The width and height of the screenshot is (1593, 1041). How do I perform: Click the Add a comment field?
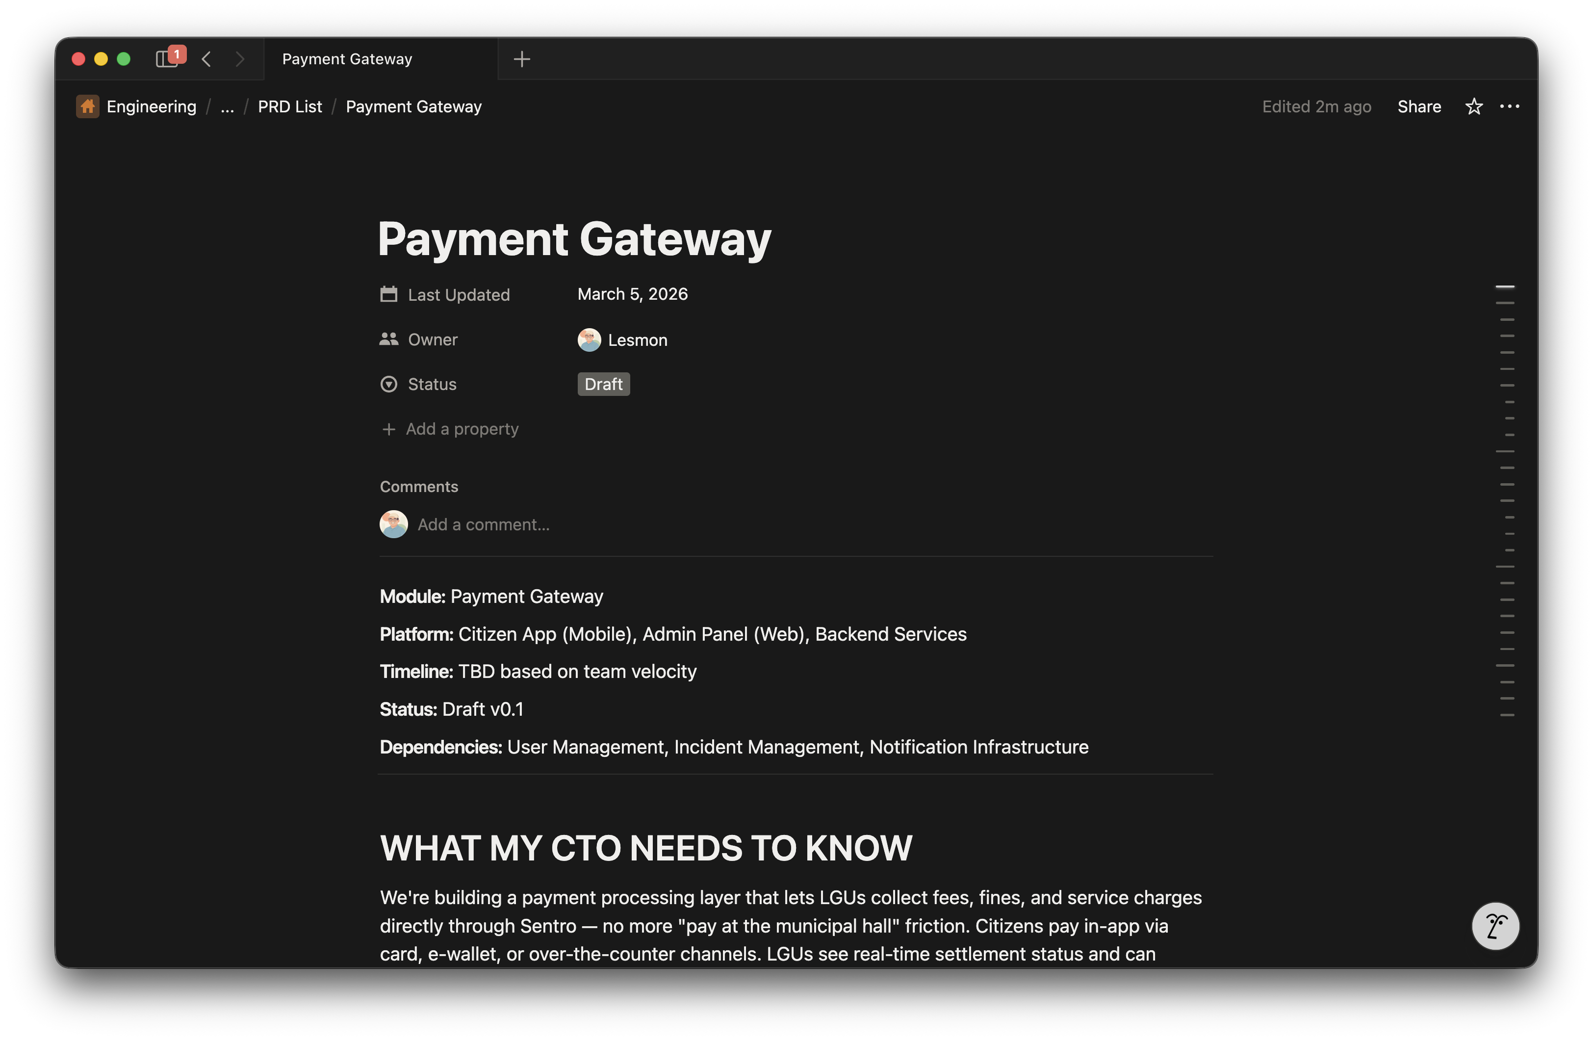pos(483,525)
